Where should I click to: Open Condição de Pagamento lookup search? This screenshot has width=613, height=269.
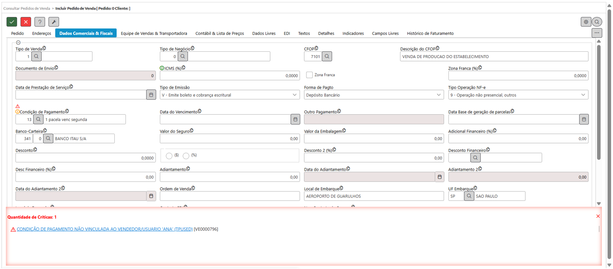click(x=38, y=119)
